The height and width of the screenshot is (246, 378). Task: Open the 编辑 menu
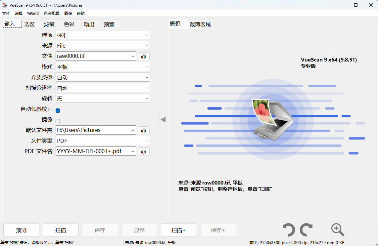coord(19,14)
